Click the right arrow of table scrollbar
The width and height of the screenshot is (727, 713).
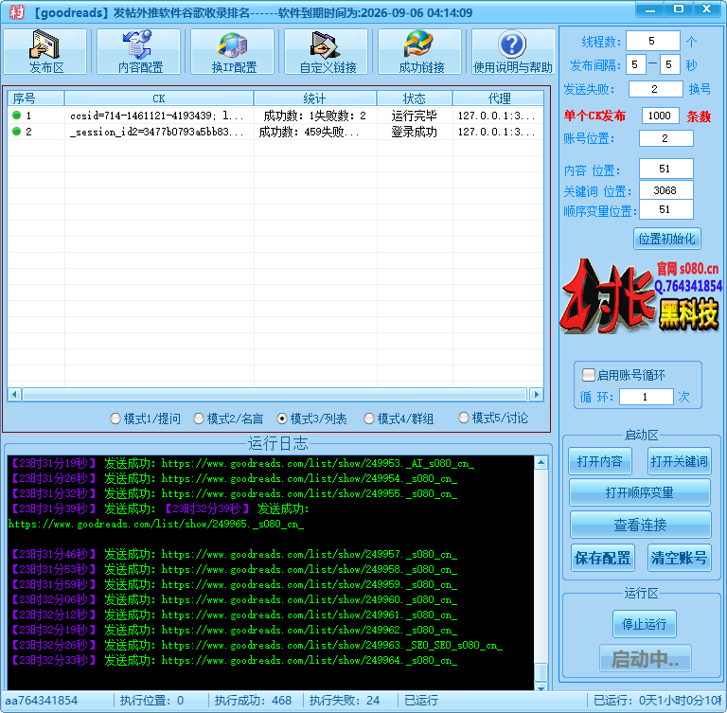click(537, 394)
